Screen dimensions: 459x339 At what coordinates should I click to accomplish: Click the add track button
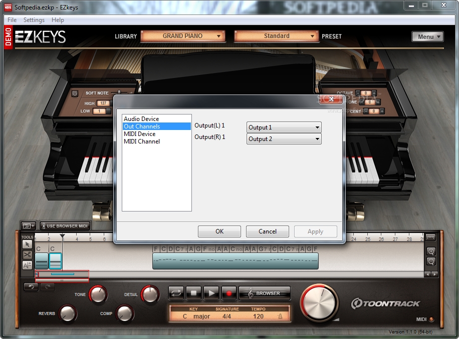(29, 225)
